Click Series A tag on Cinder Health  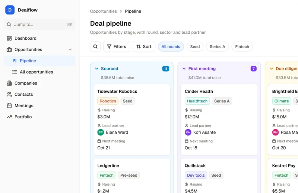[x=222, y=101]
